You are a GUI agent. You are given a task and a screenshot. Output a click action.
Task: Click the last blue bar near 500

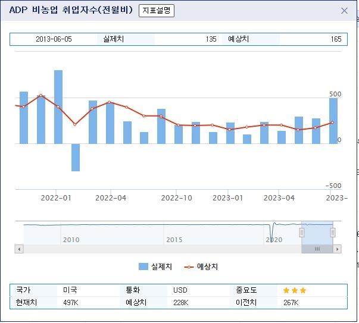[333, 121]
